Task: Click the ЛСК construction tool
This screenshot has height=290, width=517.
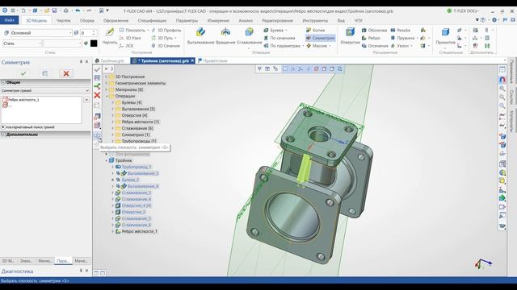Action: tap(126, 46)
